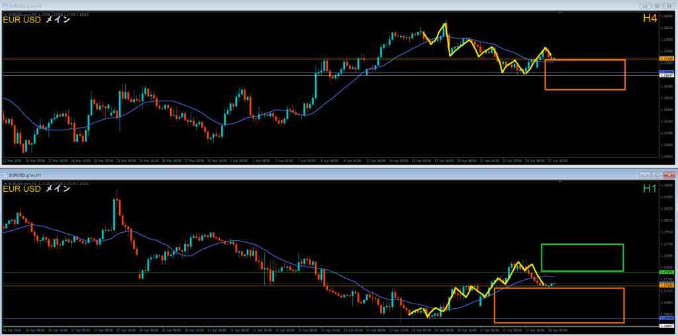This screenshot has width=678, height=336.
Task: Select the orange rectangle on the H1 chart
Action: click(x=559, y=323)
